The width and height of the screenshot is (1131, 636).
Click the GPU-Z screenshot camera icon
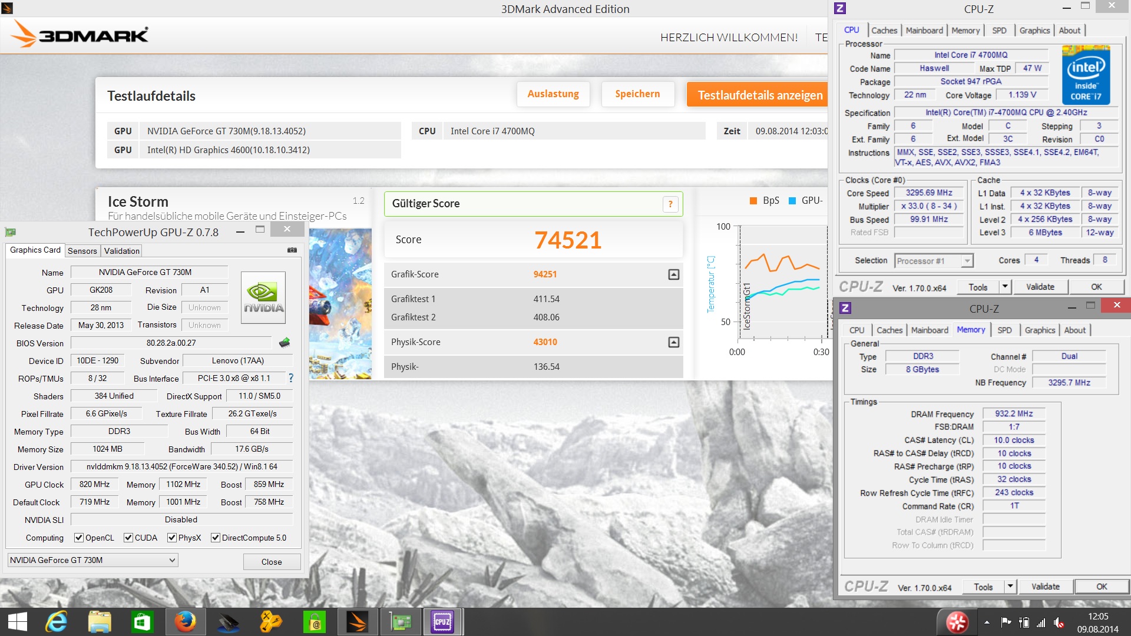click(292, 250)
